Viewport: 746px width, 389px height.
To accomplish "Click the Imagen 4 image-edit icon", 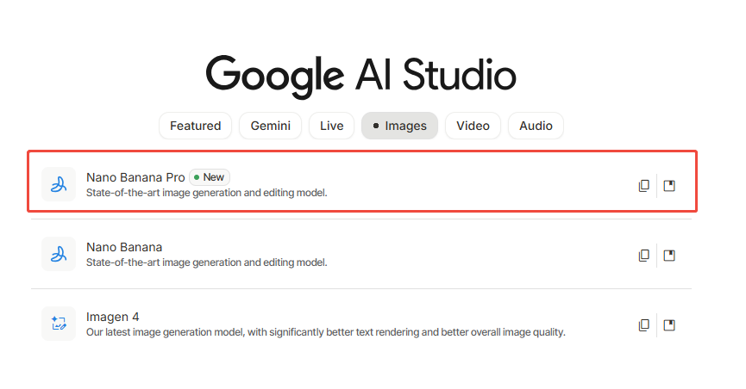I will tap(59, 324).
